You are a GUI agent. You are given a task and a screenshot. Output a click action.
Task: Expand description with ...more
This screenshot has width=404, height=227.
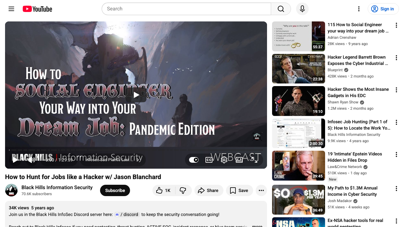tap(257, 226)
